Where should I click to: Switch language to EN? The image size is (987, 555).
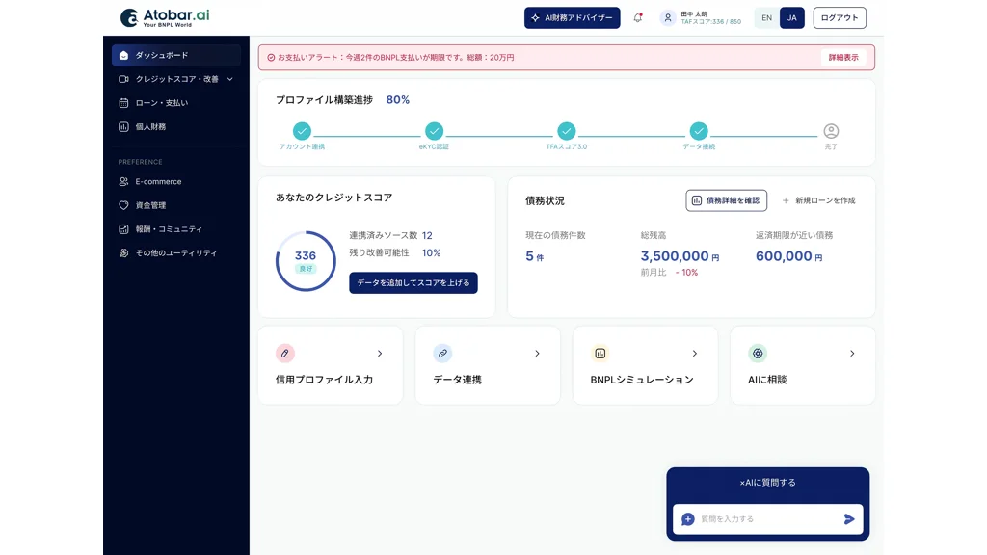(766, 17)
